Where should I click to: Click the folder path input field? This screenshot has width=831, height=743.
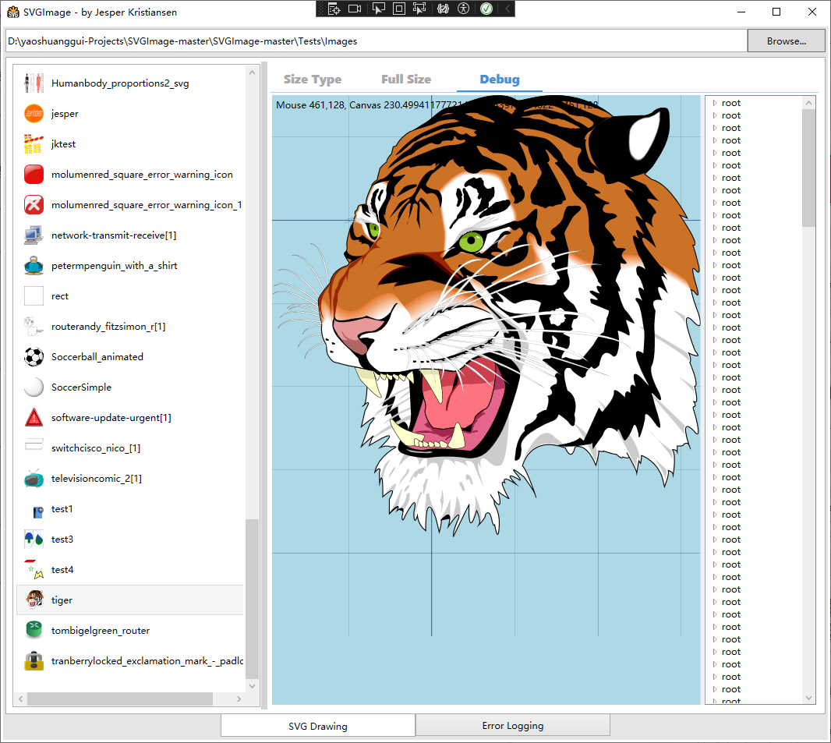[376, 41]
